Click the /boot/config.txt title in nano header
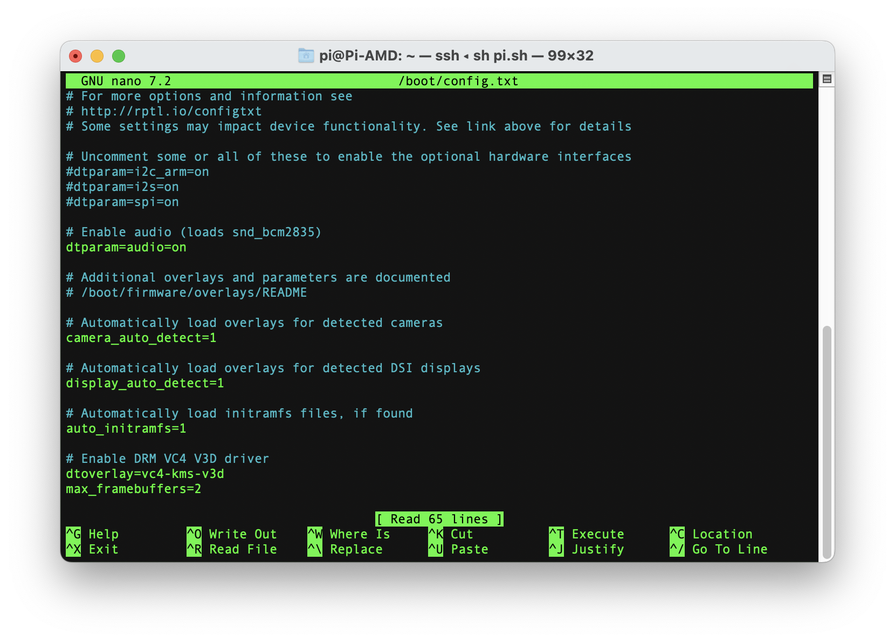The height and width of the screenshot is (642, 895). pos(458,80)
